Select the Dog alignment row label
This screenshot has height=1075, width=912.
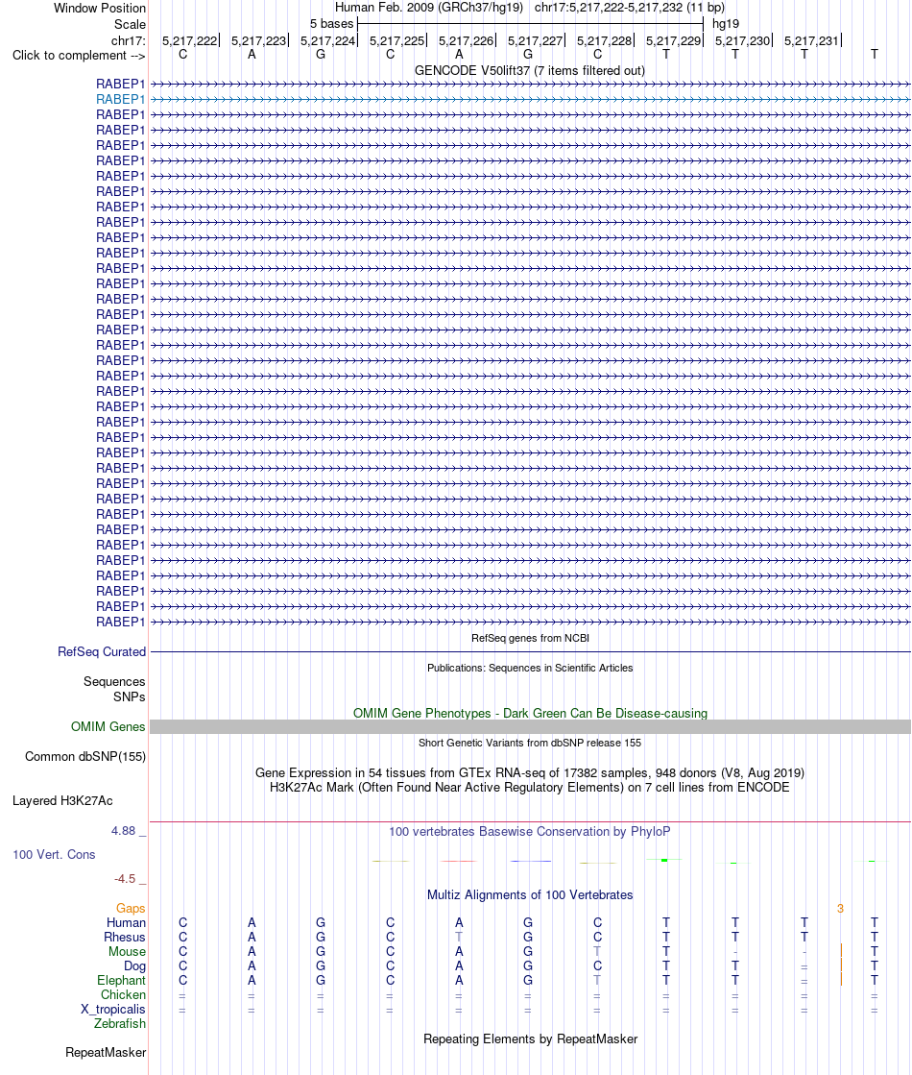[x=135, y=966]
